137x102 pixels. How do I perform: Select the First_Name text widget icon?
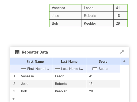[x=23, y=69]
